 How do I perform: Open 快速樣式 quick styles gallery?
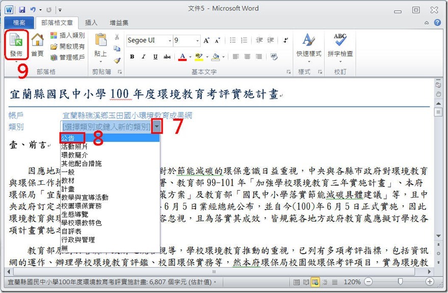[x=309, y=45]
